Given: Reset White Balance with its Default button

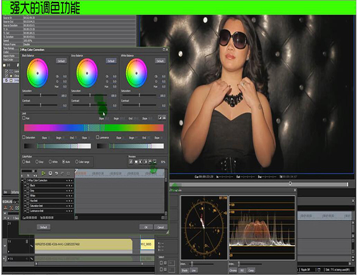Looking at the screenshot, I should click(160, 61).
